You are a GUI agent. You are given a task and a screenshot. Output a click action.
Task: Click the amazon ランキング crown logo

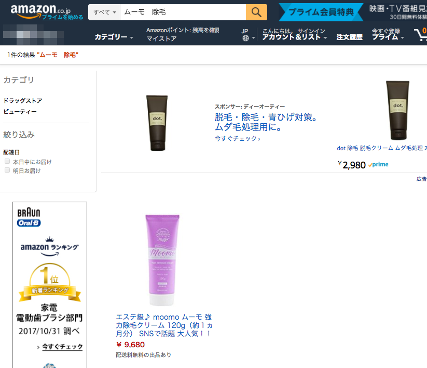point(50,246)
